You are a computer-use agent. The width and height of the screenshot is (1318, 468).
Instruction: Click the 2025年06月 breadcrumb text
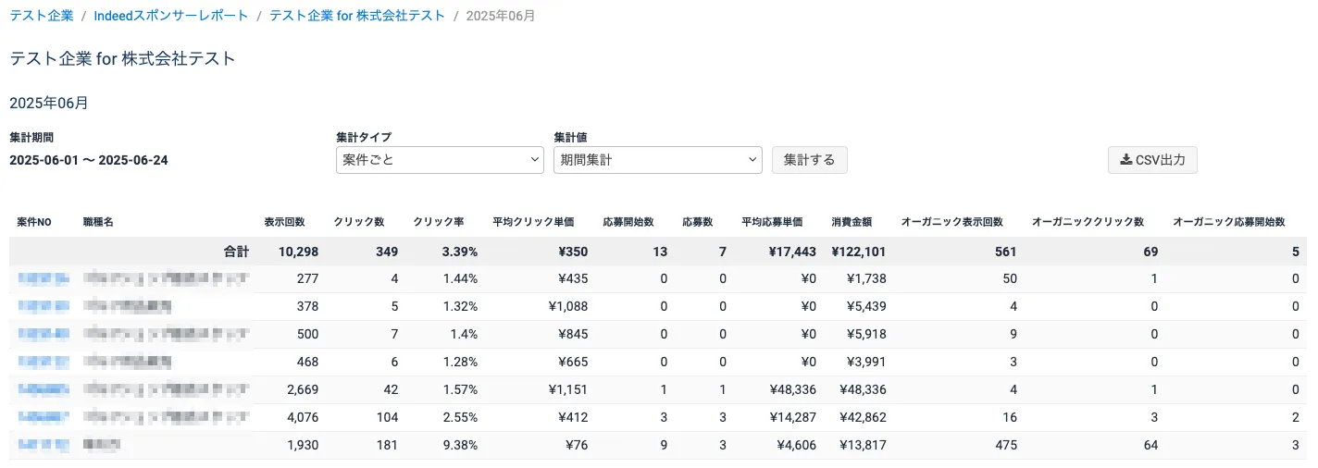click(500, 16)
